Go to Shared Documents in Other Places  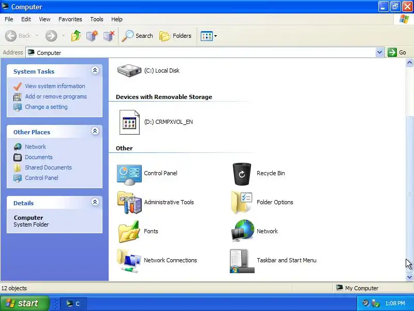(48, 167)
